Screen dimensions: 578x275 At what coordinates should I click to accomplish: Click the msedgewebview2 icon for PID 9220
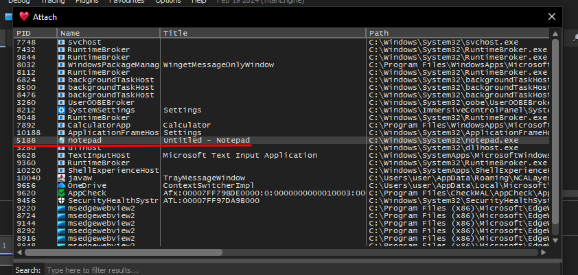click(x=62, y=208)
